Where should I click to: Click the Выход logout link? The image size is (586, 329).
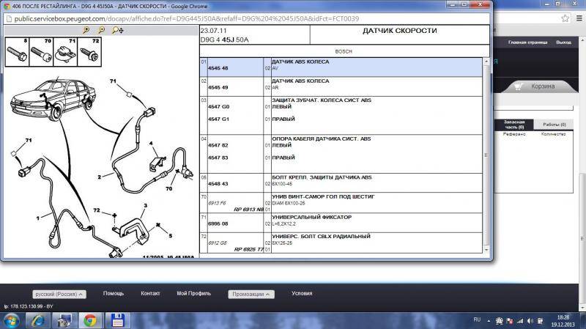pyautogui.click(x=563, y=43)
